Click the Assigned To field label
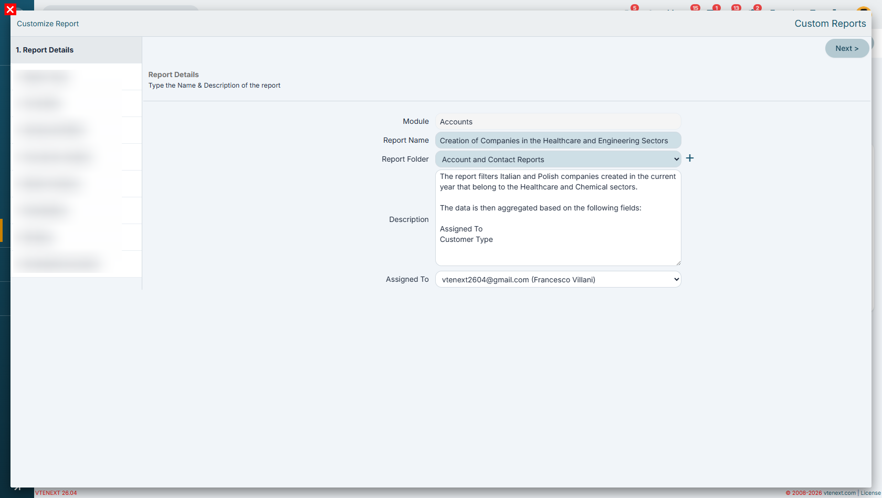The height and width of the screenshot is (498, 882). pyautogui.click(x=407, y=279)
